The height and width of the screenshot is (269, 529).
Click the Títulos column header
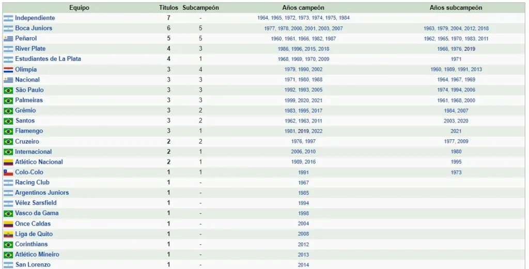[x=168, y=8]
